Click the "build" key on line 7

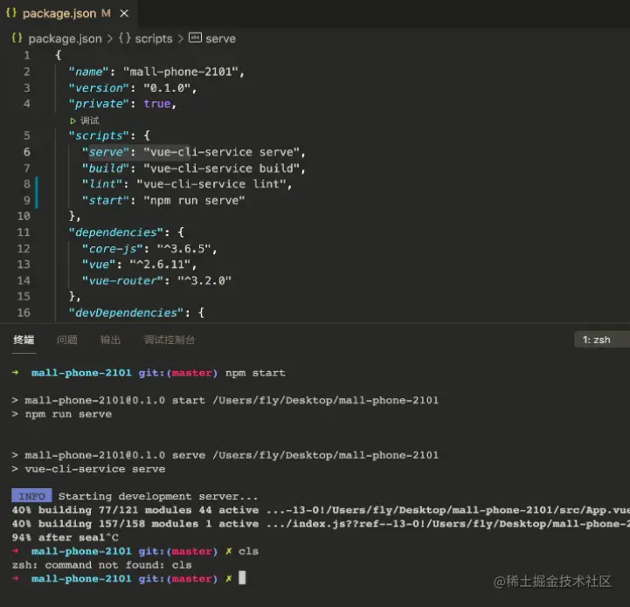click(106, 168)
